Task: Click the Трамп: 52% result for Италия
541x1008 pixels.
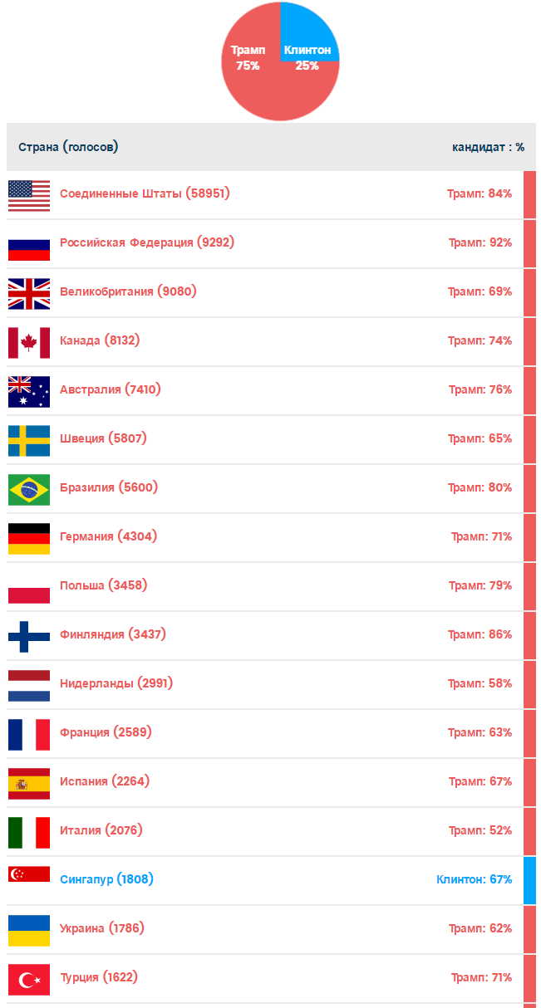Action: (480, 830)
